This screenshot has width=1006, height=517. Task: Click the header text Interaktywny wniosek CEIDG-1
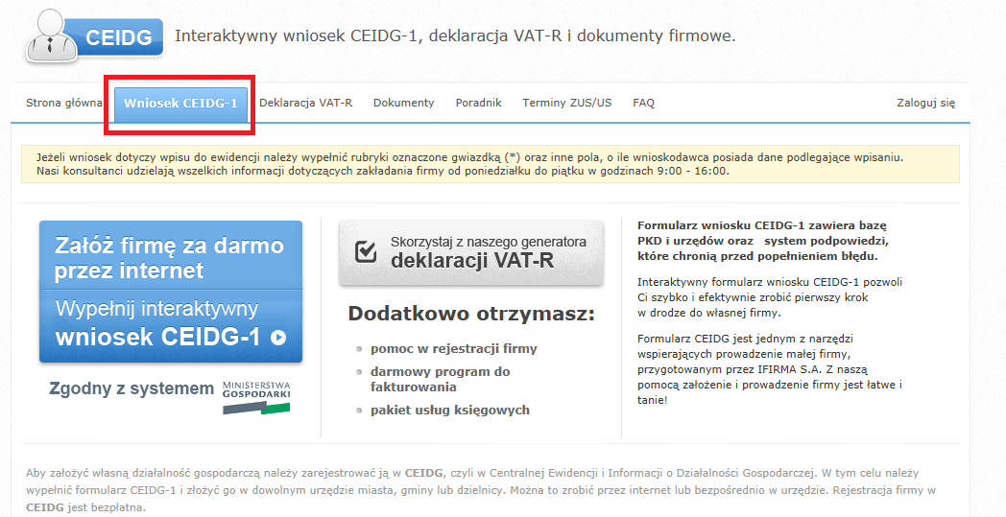pyautogui.click(x=455, y=35)
